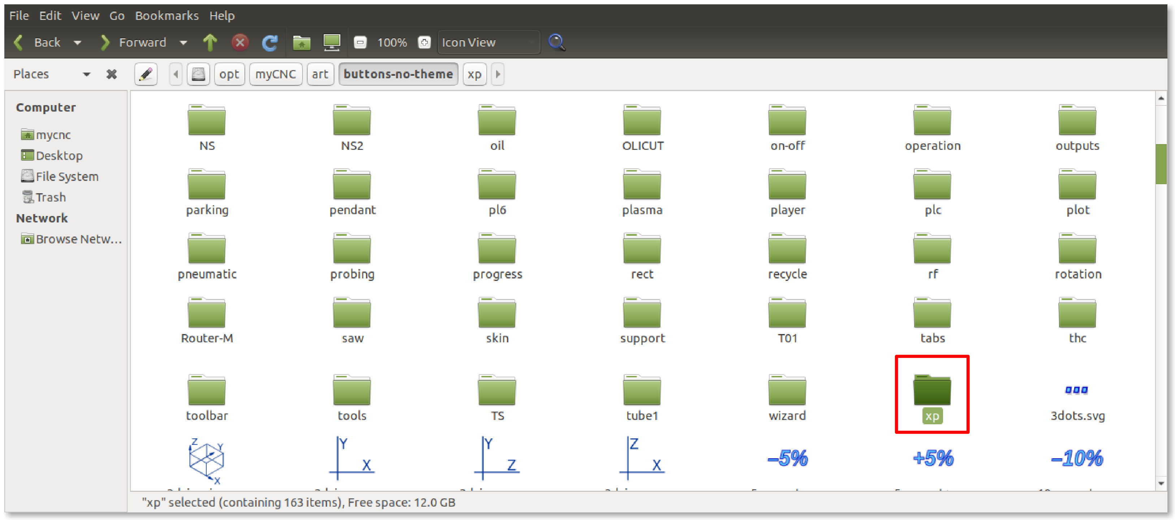Expand the Back history dropdown arrow

tap(78, 42)
